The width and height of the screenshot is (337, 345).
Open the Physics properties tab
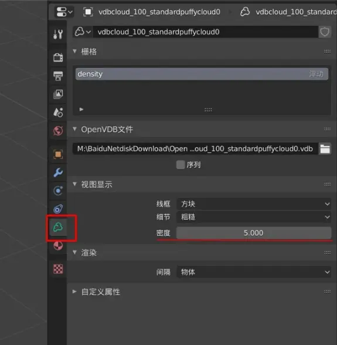click(58, 191)
